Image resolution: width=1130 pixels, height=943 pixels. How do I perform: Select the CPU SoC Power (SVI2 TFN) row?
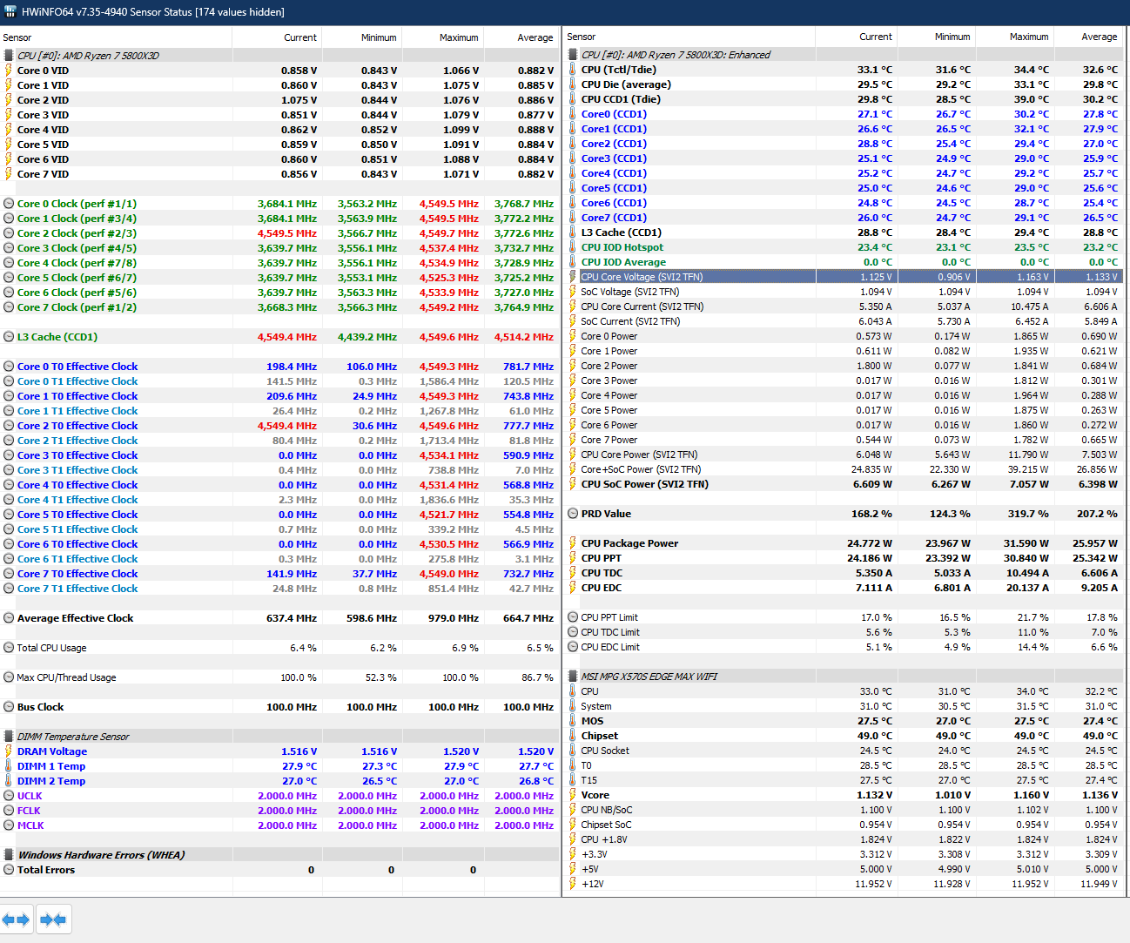844,484
